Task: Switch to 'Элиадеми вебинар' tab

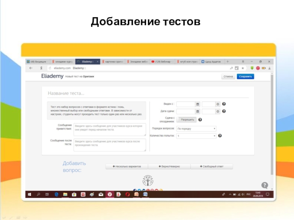Action: [x=137, y=62]
